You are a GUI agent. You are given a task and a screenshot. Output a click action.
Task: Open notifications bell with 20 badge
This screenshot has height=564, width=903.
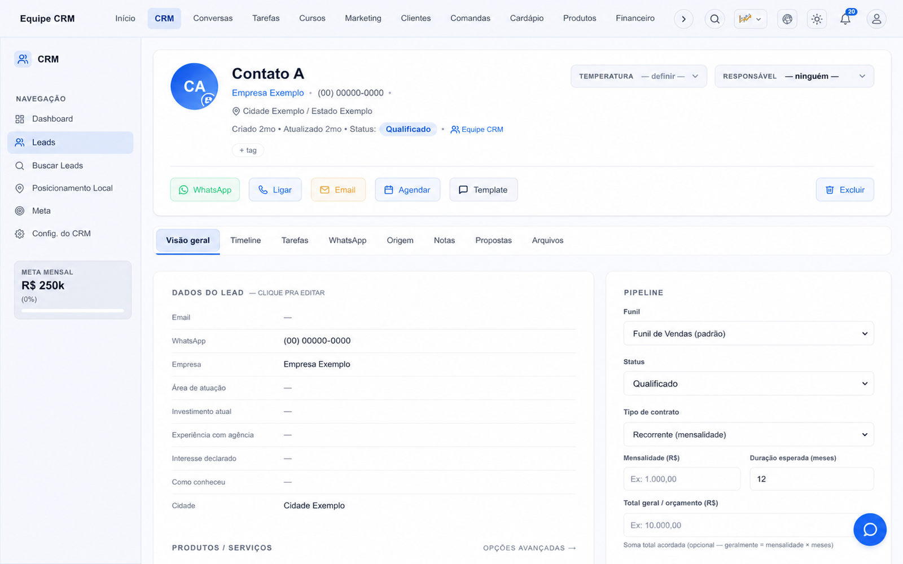click(845, 19)
